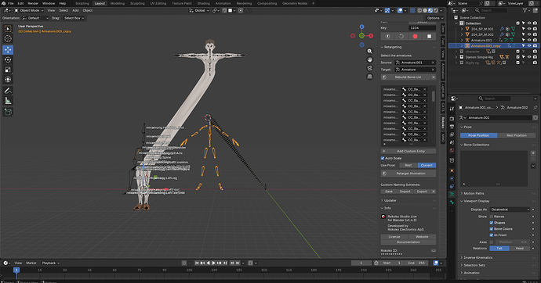Screen dimensions: 541x283
Task: Open the Orientation Default dropdown
Action: [35, 18]
